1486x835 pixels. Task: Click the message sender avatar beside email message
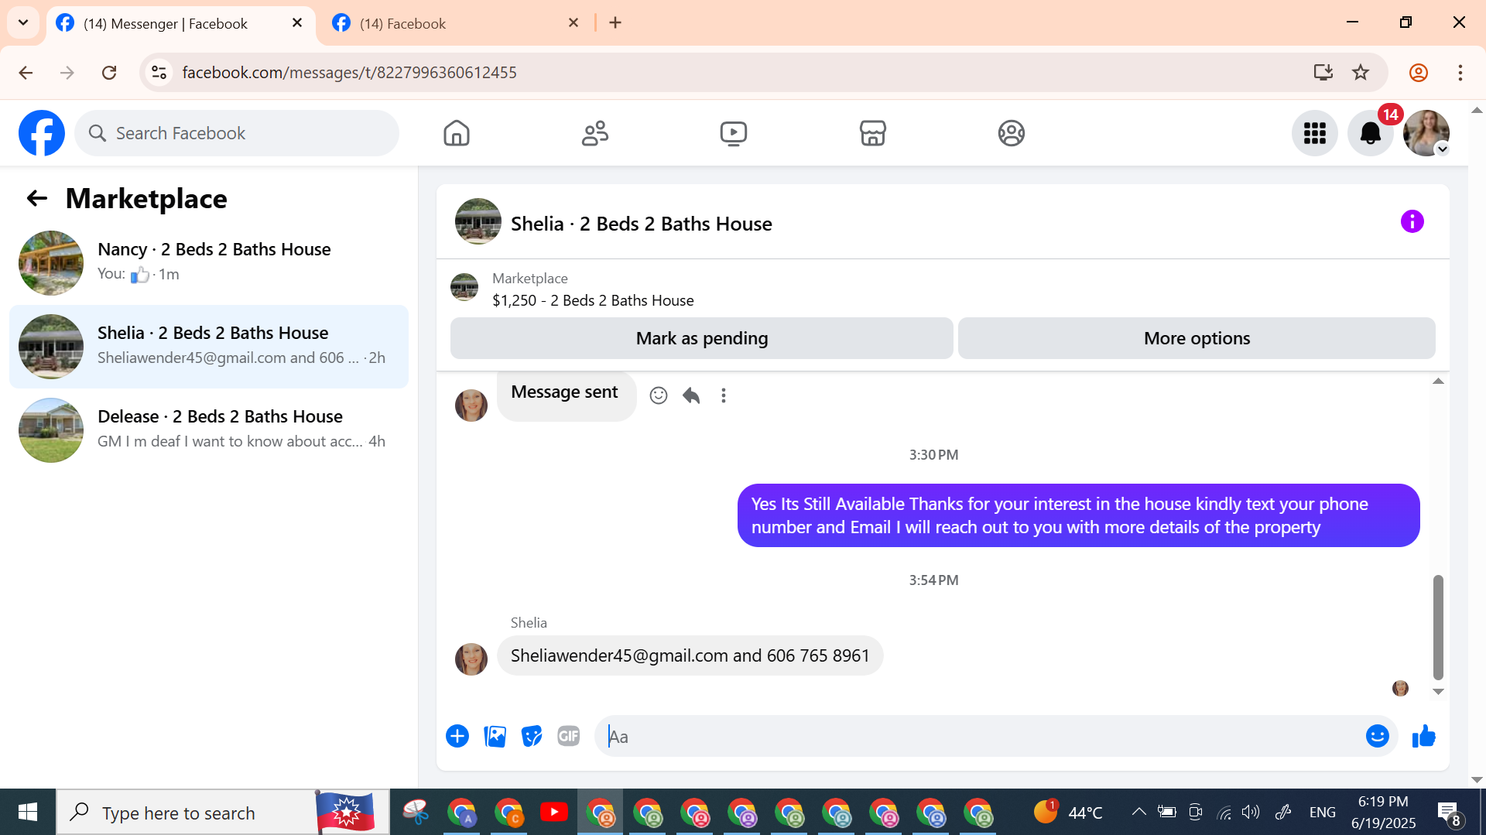[471, 659]
